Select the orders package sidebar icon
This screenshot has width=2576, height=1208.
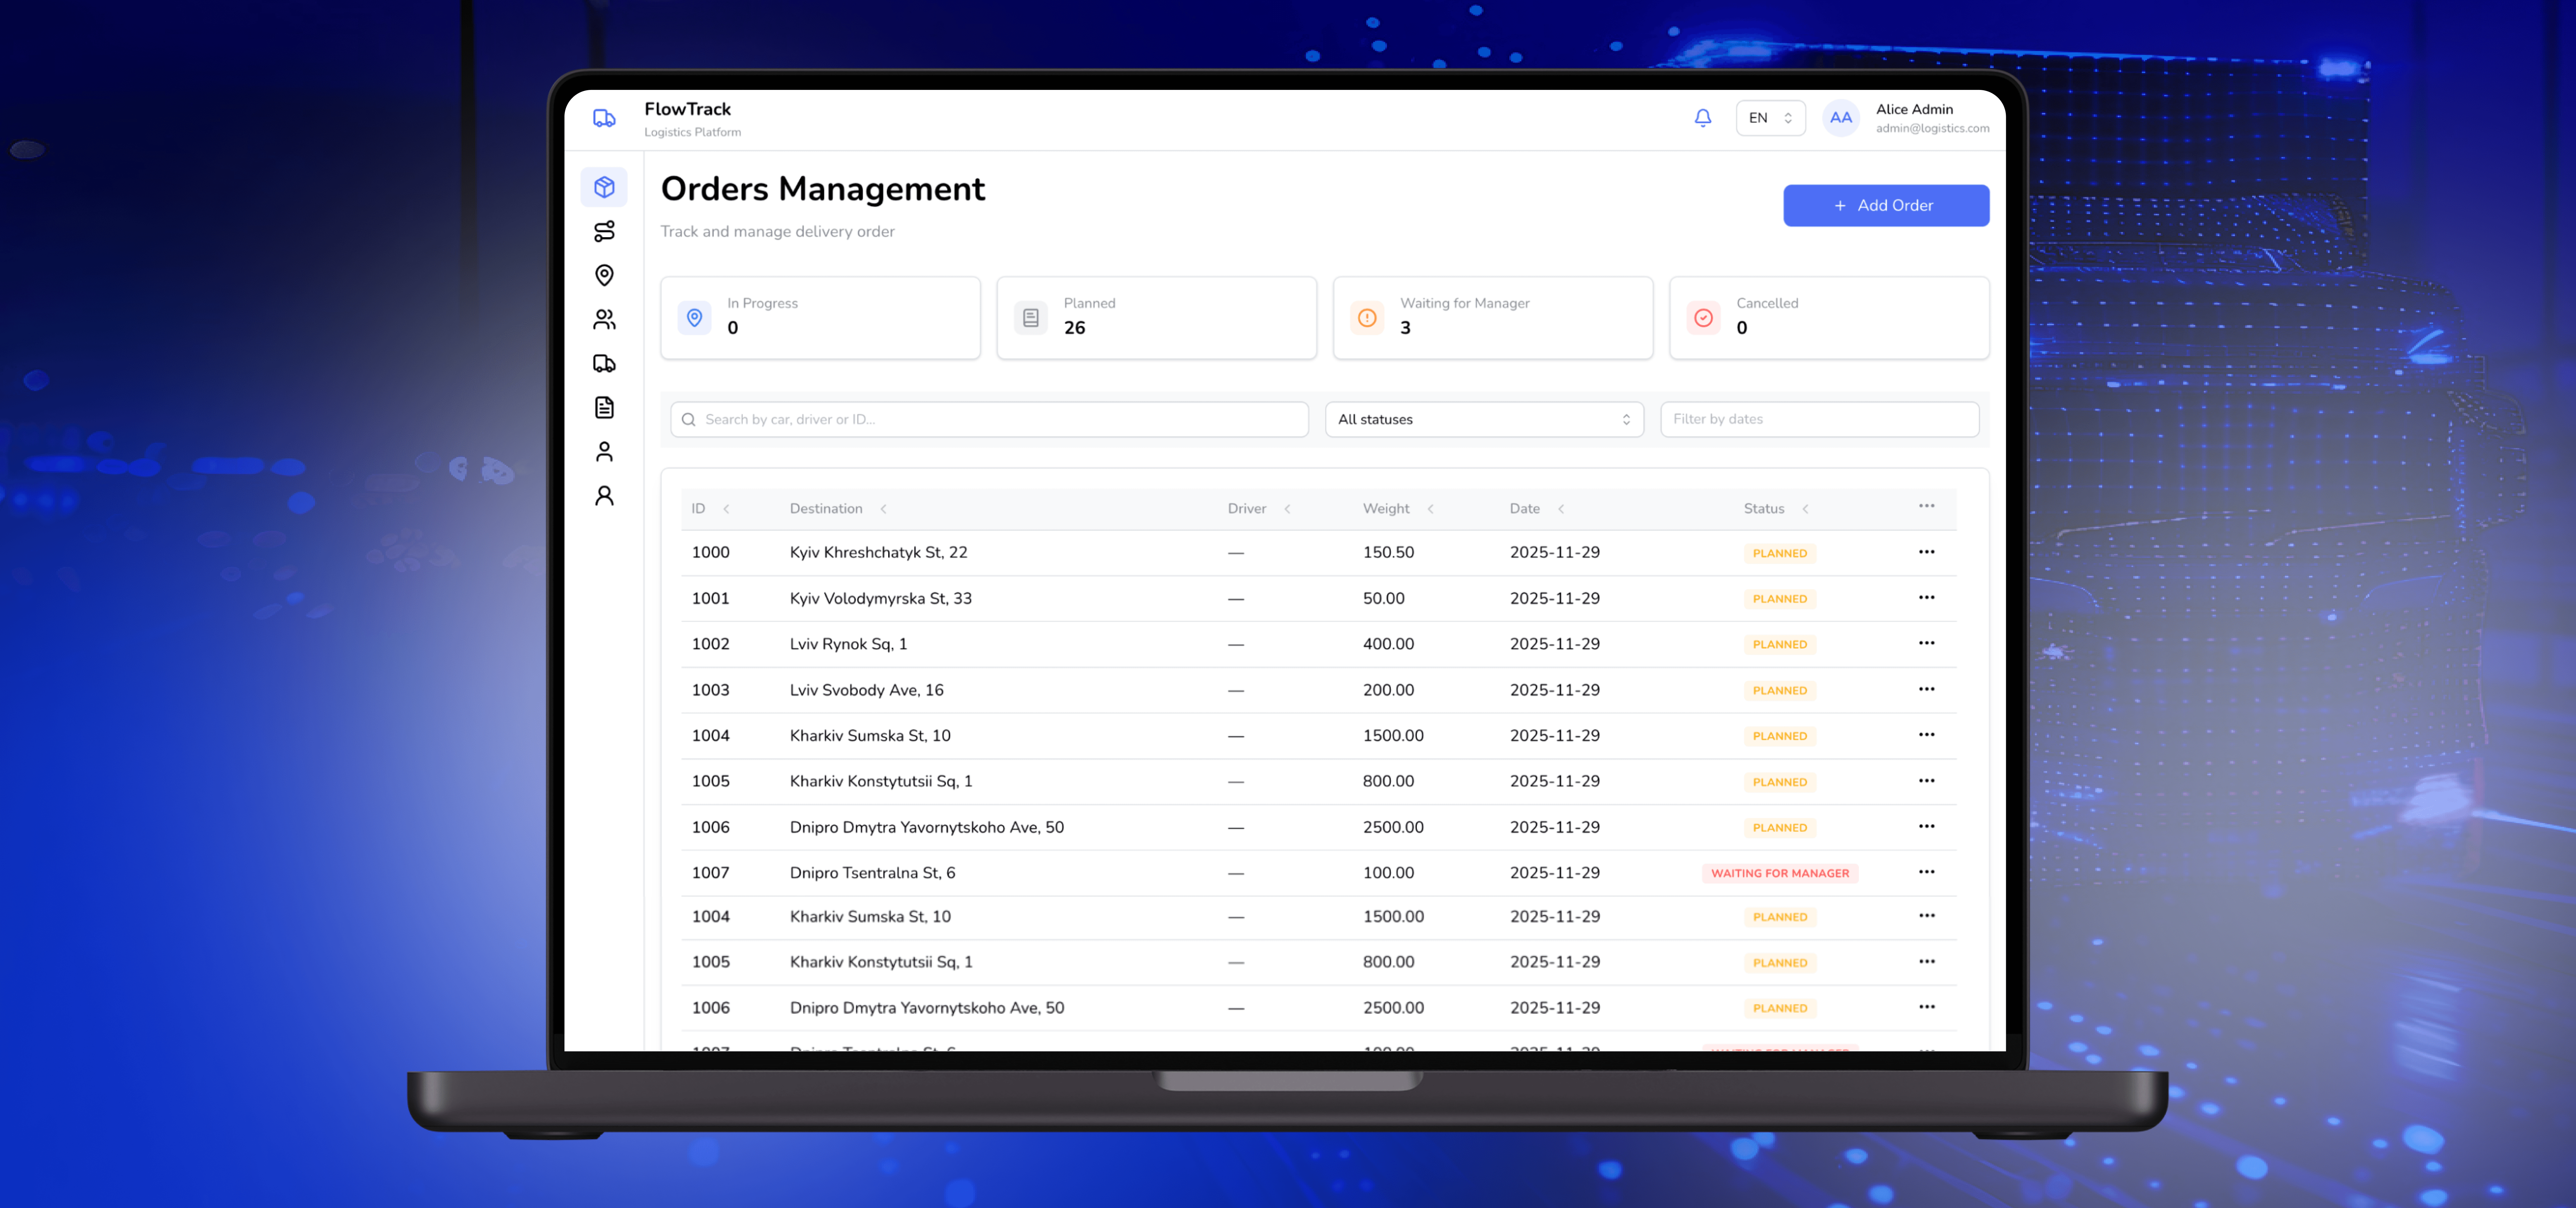(604, 187)
